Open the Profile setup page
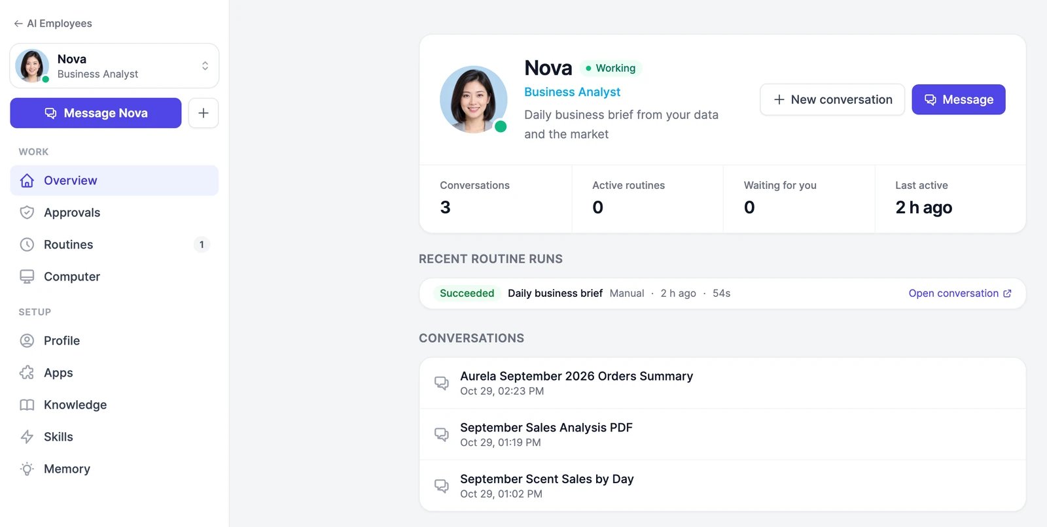 (115, 341)
